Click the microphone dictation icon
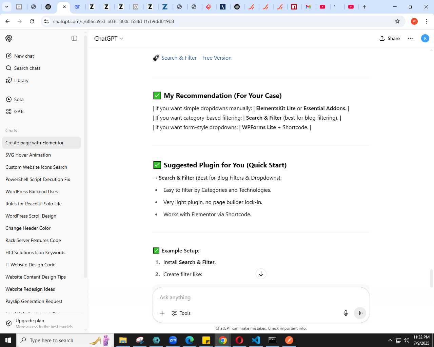The height and width of the screenshot is (347, 434). pyautogui.click(x=346, y=313)
